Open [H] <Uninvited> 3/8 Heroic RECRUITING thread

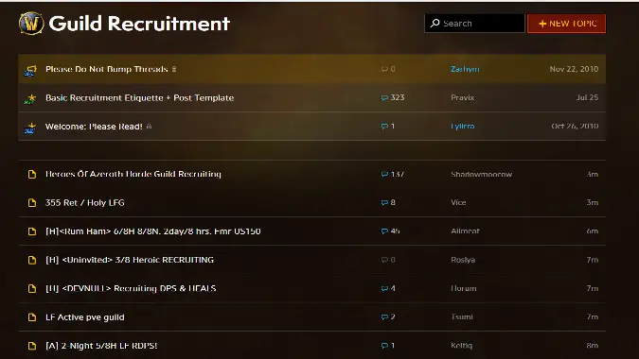tap(130, 260)
